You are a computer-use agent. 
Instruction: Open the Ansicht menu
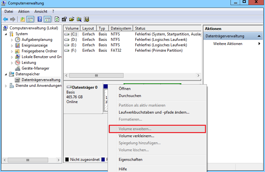[x=41, y=11]
